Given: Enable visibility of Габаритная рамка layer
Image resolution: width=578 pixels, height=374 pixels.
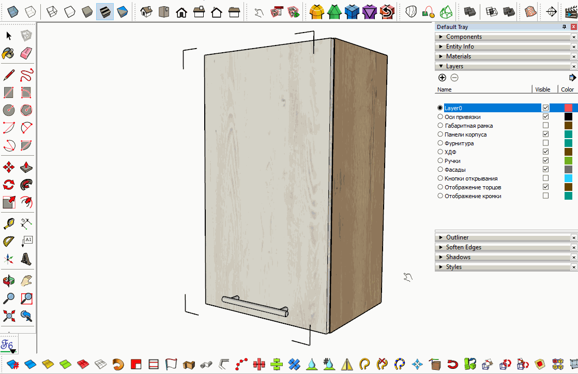Looking at the screenshot, I should 545,126.
